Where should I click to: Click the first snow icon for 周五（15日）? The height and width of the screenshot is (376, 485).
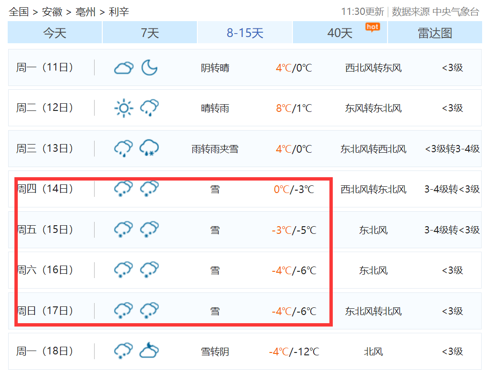(124, 230)
